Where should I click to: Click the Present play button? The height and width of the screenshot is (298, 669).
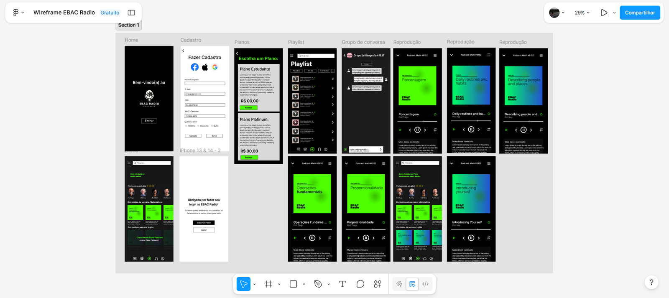[604, 13]
